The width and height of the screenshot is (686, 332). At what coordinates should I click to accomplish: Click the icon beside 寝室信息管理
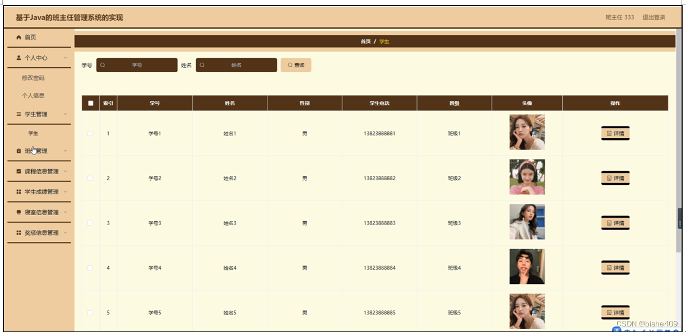click(19, 212)
